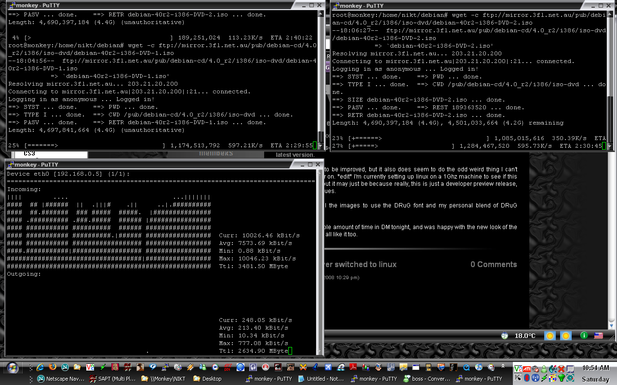This screenshot has height=385, width=617.
Task: Click the ATI icon in system tray
Action: [527, 369]
